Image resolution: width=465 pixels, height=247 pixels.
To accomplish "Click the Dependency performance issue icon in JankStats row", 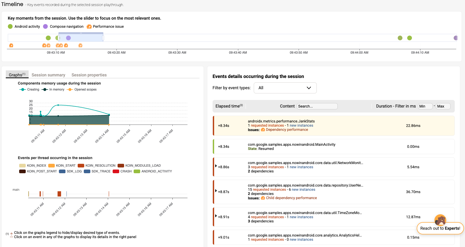I will pos(263,130).
